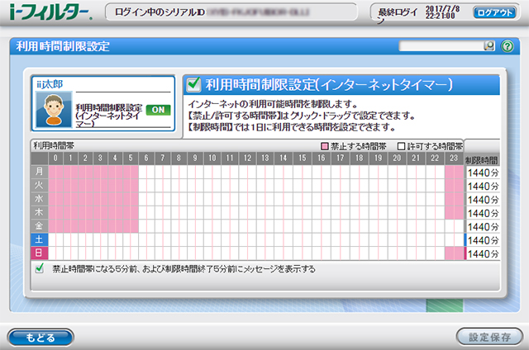
Task: Select the 土 (Saturday) row header
Action: pos(39,238)
